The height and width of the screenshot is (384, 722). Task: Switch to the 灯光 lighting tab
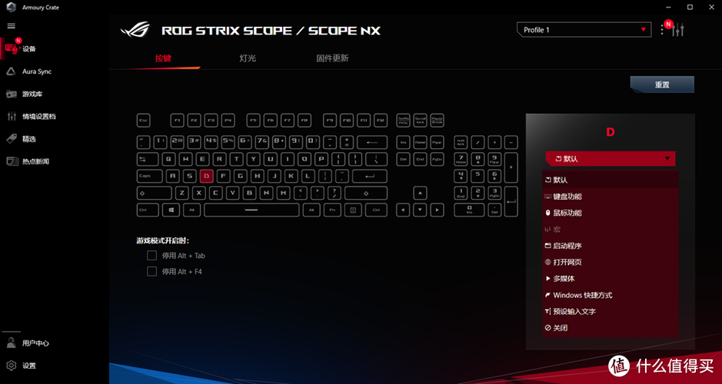(x=248, y=58)
